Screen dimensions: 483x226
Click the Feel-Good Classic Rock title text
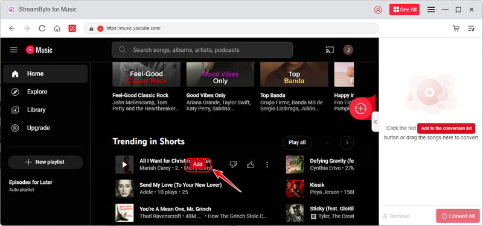(141, 95)
